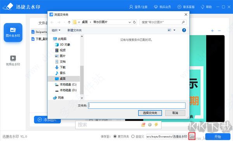This screenshot has height=141, width=233.
Task: Click the 搜索 bar below dialog
Action: point(118,125)
